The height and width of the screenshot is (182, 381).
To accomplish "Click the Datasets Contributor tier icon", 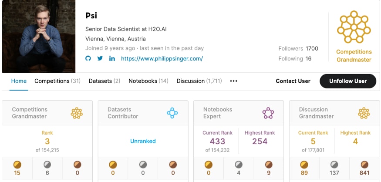I will [172, 113].
